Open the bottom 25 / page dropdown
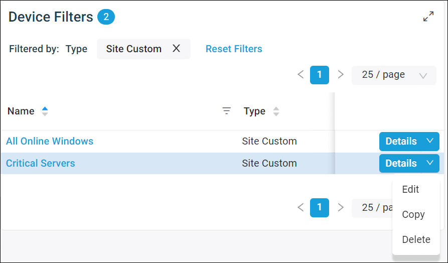 coord(372,207)
